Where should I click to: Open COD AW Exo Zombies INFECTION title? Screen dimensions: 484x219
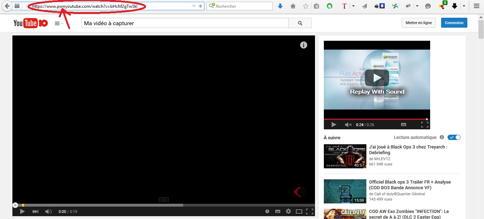409,214
